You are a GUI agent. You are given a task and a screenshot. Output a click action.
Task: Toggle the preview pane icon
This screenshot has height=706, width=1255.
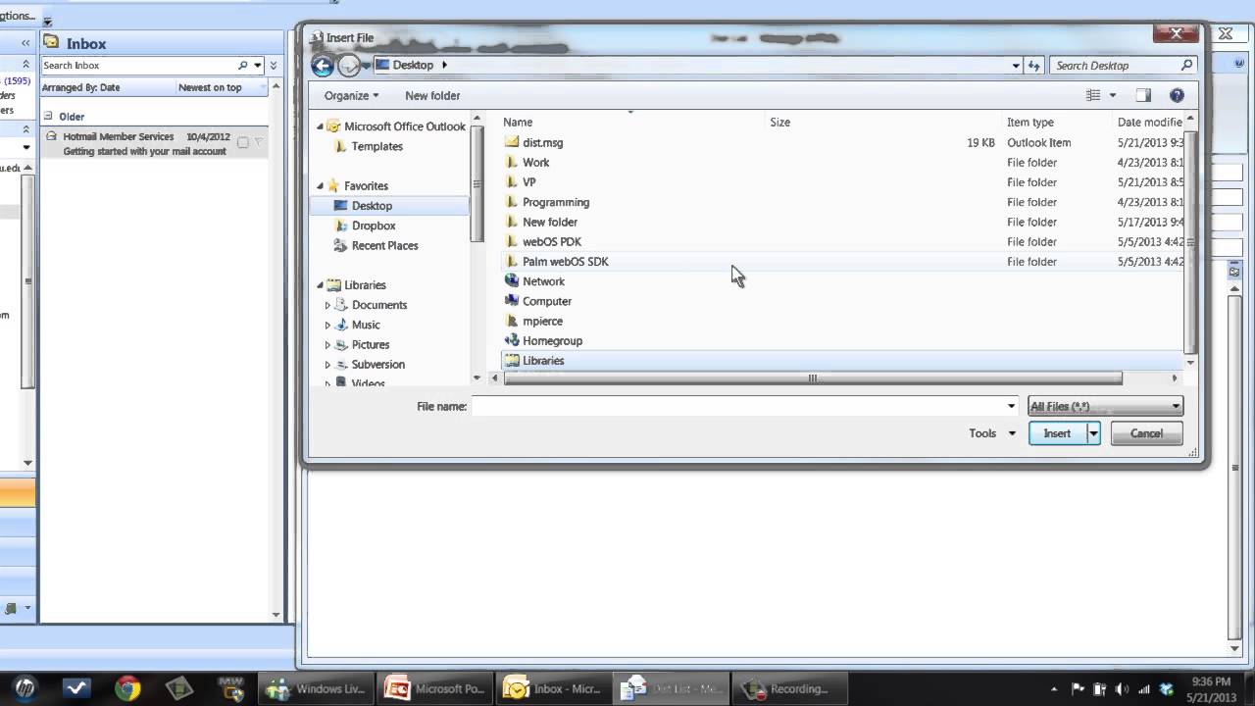tap(1143, 95)
